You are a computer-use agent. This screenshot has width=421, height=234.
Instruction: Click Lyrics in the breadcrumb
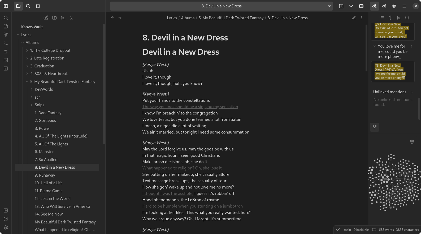pyautogui.click(x=172, y=18)
